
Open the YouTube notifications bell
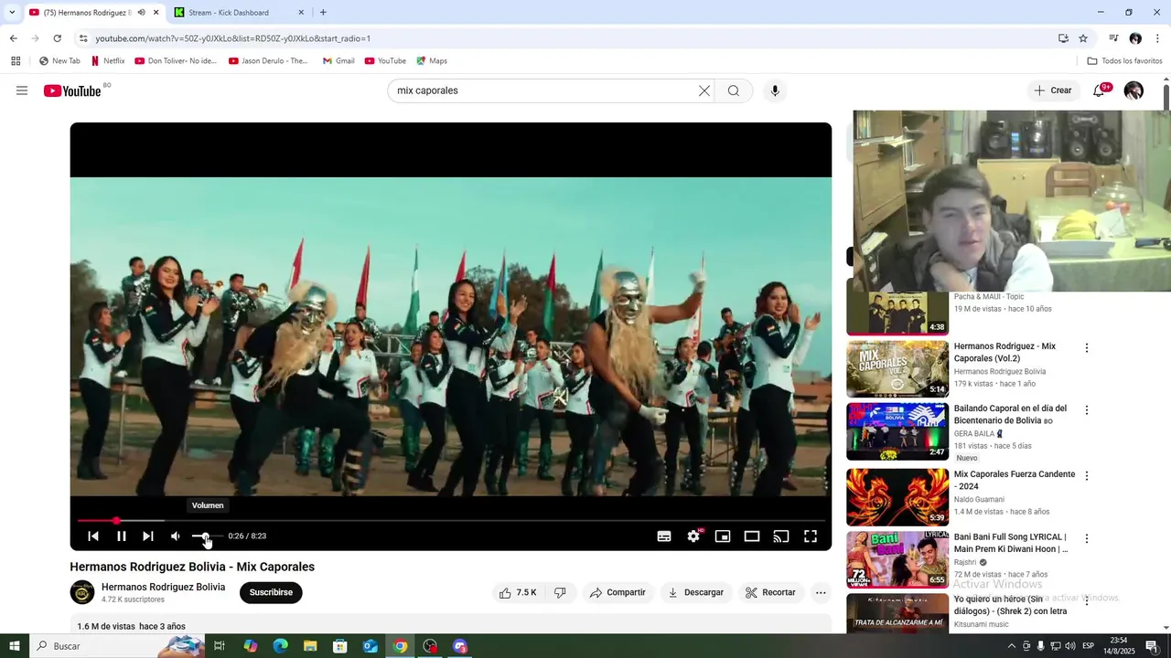tap(1100, 90)
